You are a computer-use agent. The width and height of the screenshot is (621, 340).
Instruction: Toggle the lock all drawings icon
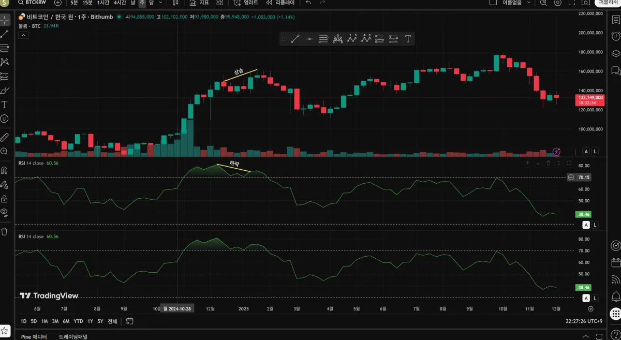[x=5, y=199]
